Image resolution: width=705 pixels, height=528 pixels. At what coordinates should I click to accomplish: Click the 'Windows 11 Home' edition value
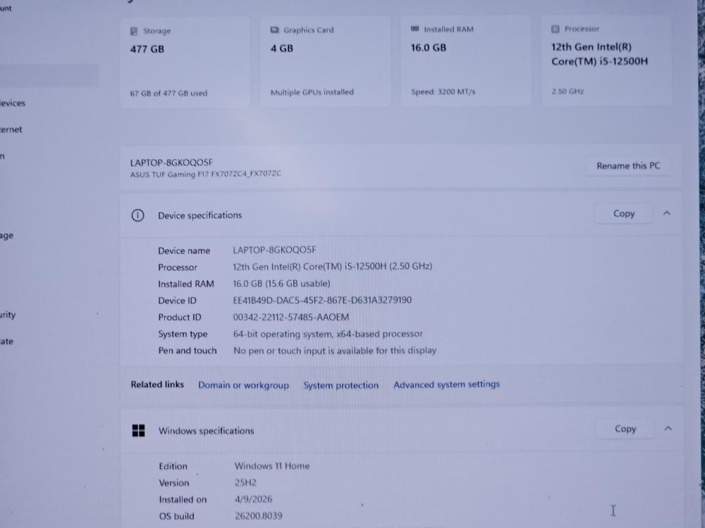tap(272, 465)
